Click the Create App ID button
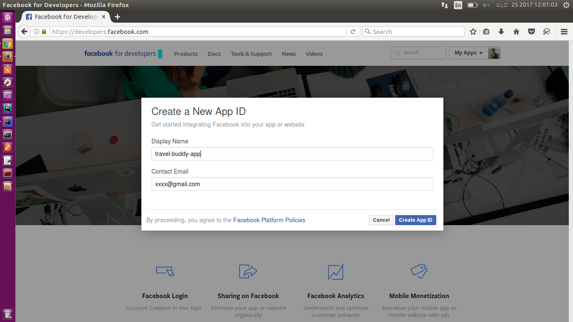Viewport: 573px width, 322px height. (x=416, y=220)
